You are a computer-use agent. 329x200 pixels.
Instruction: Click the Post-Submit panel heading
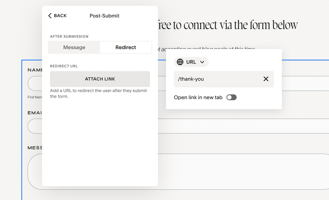tap(104, 15)
